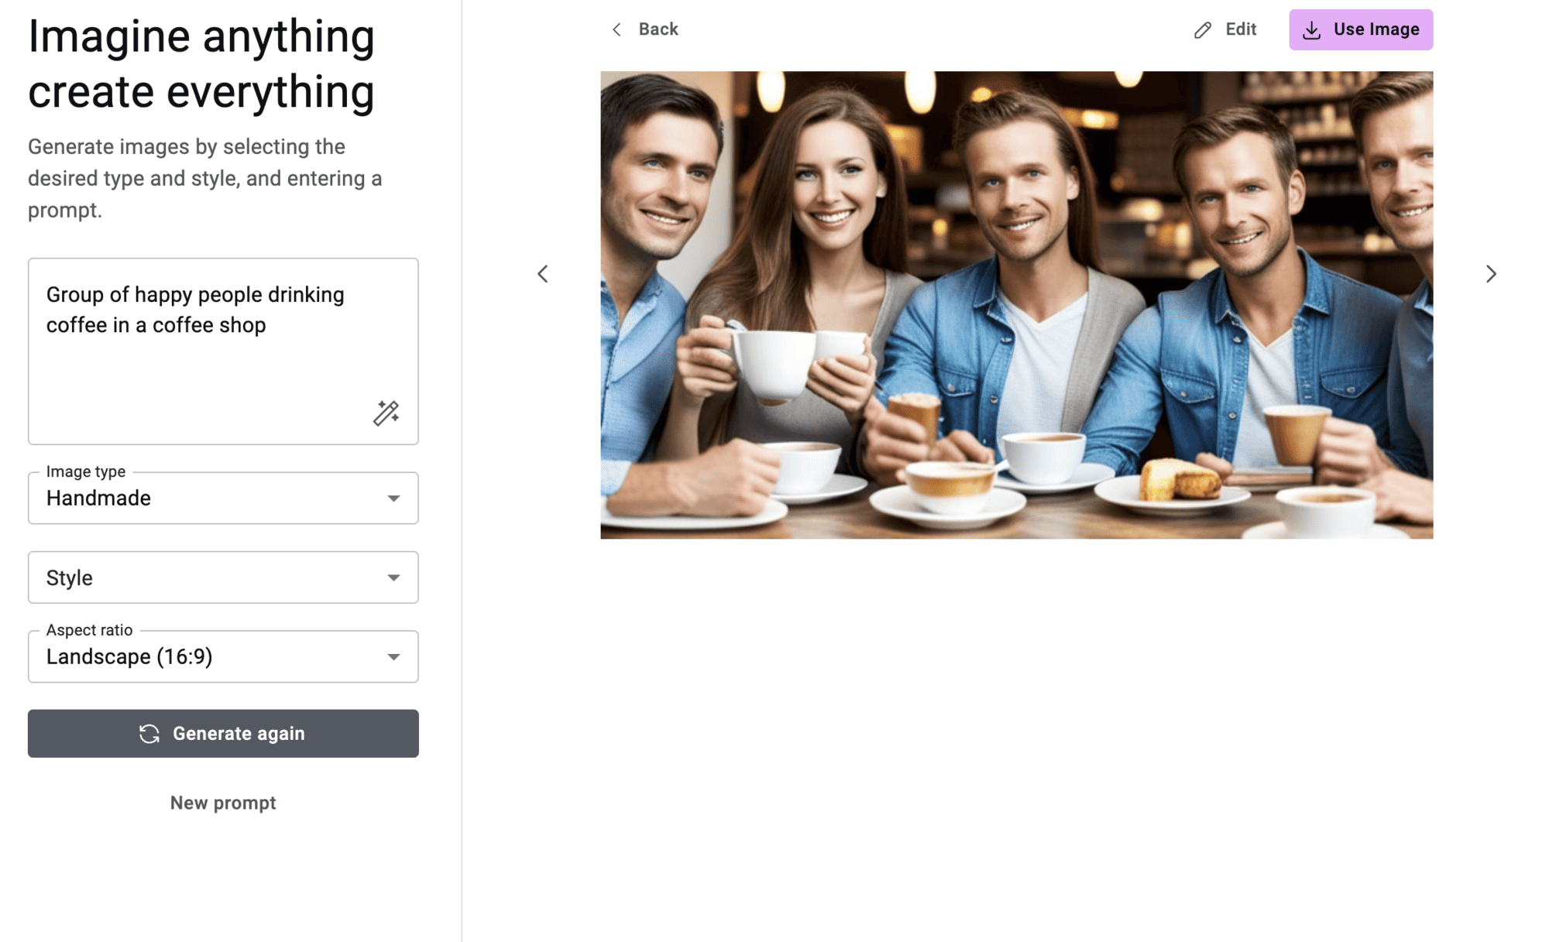Click the refresh icon on Generate again

coord(149,734)
